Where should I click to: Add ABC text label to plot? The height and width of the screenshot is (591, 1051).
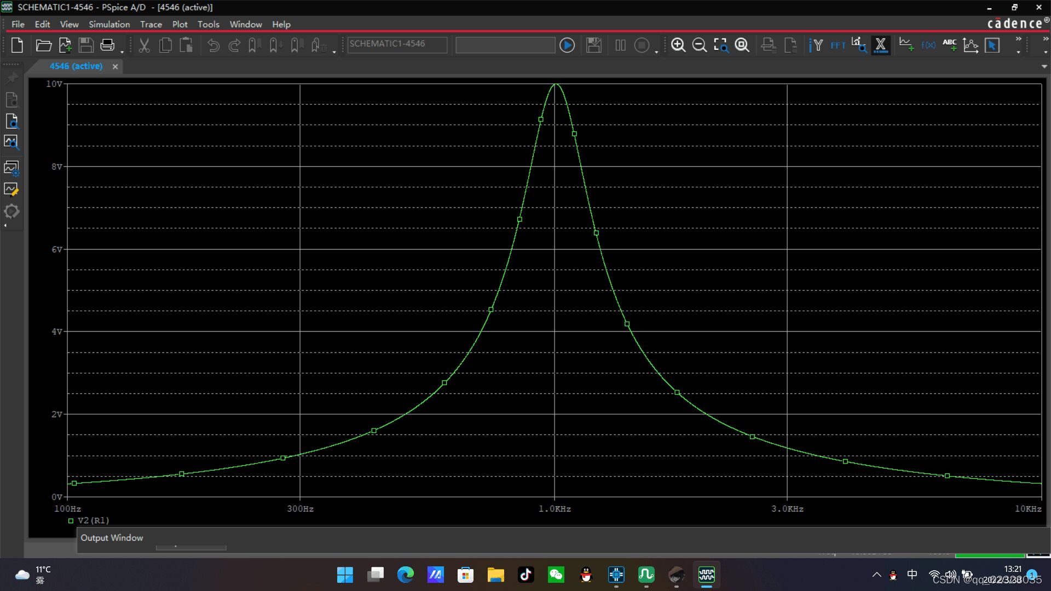coord(950,45)
